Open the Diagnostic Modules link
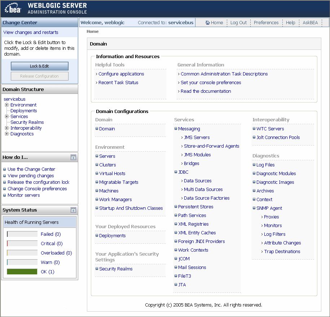The height and width of the screenshot is (317, 330). [276, 174]
